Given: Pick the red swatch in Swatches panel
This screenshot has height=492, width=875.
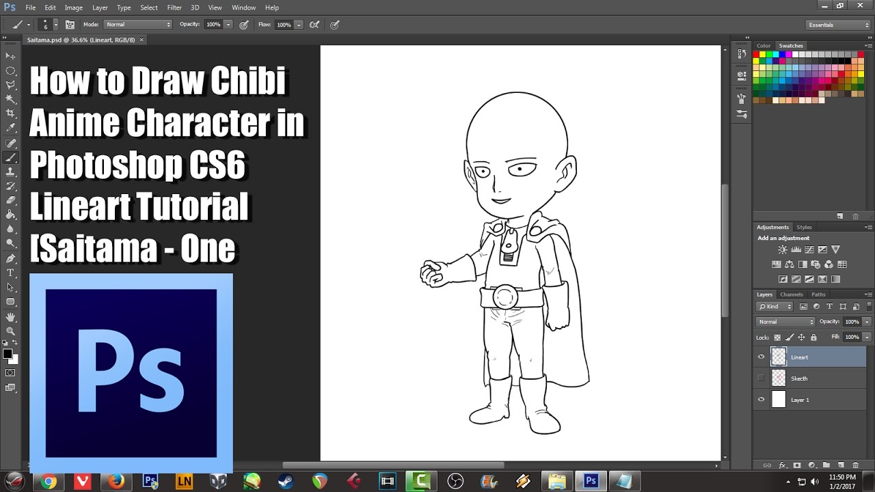Looking at the screenshot, I should tap(757, 54).
